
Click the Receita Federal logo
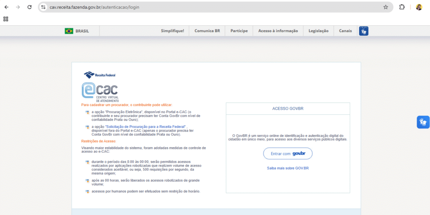[100, 75]
